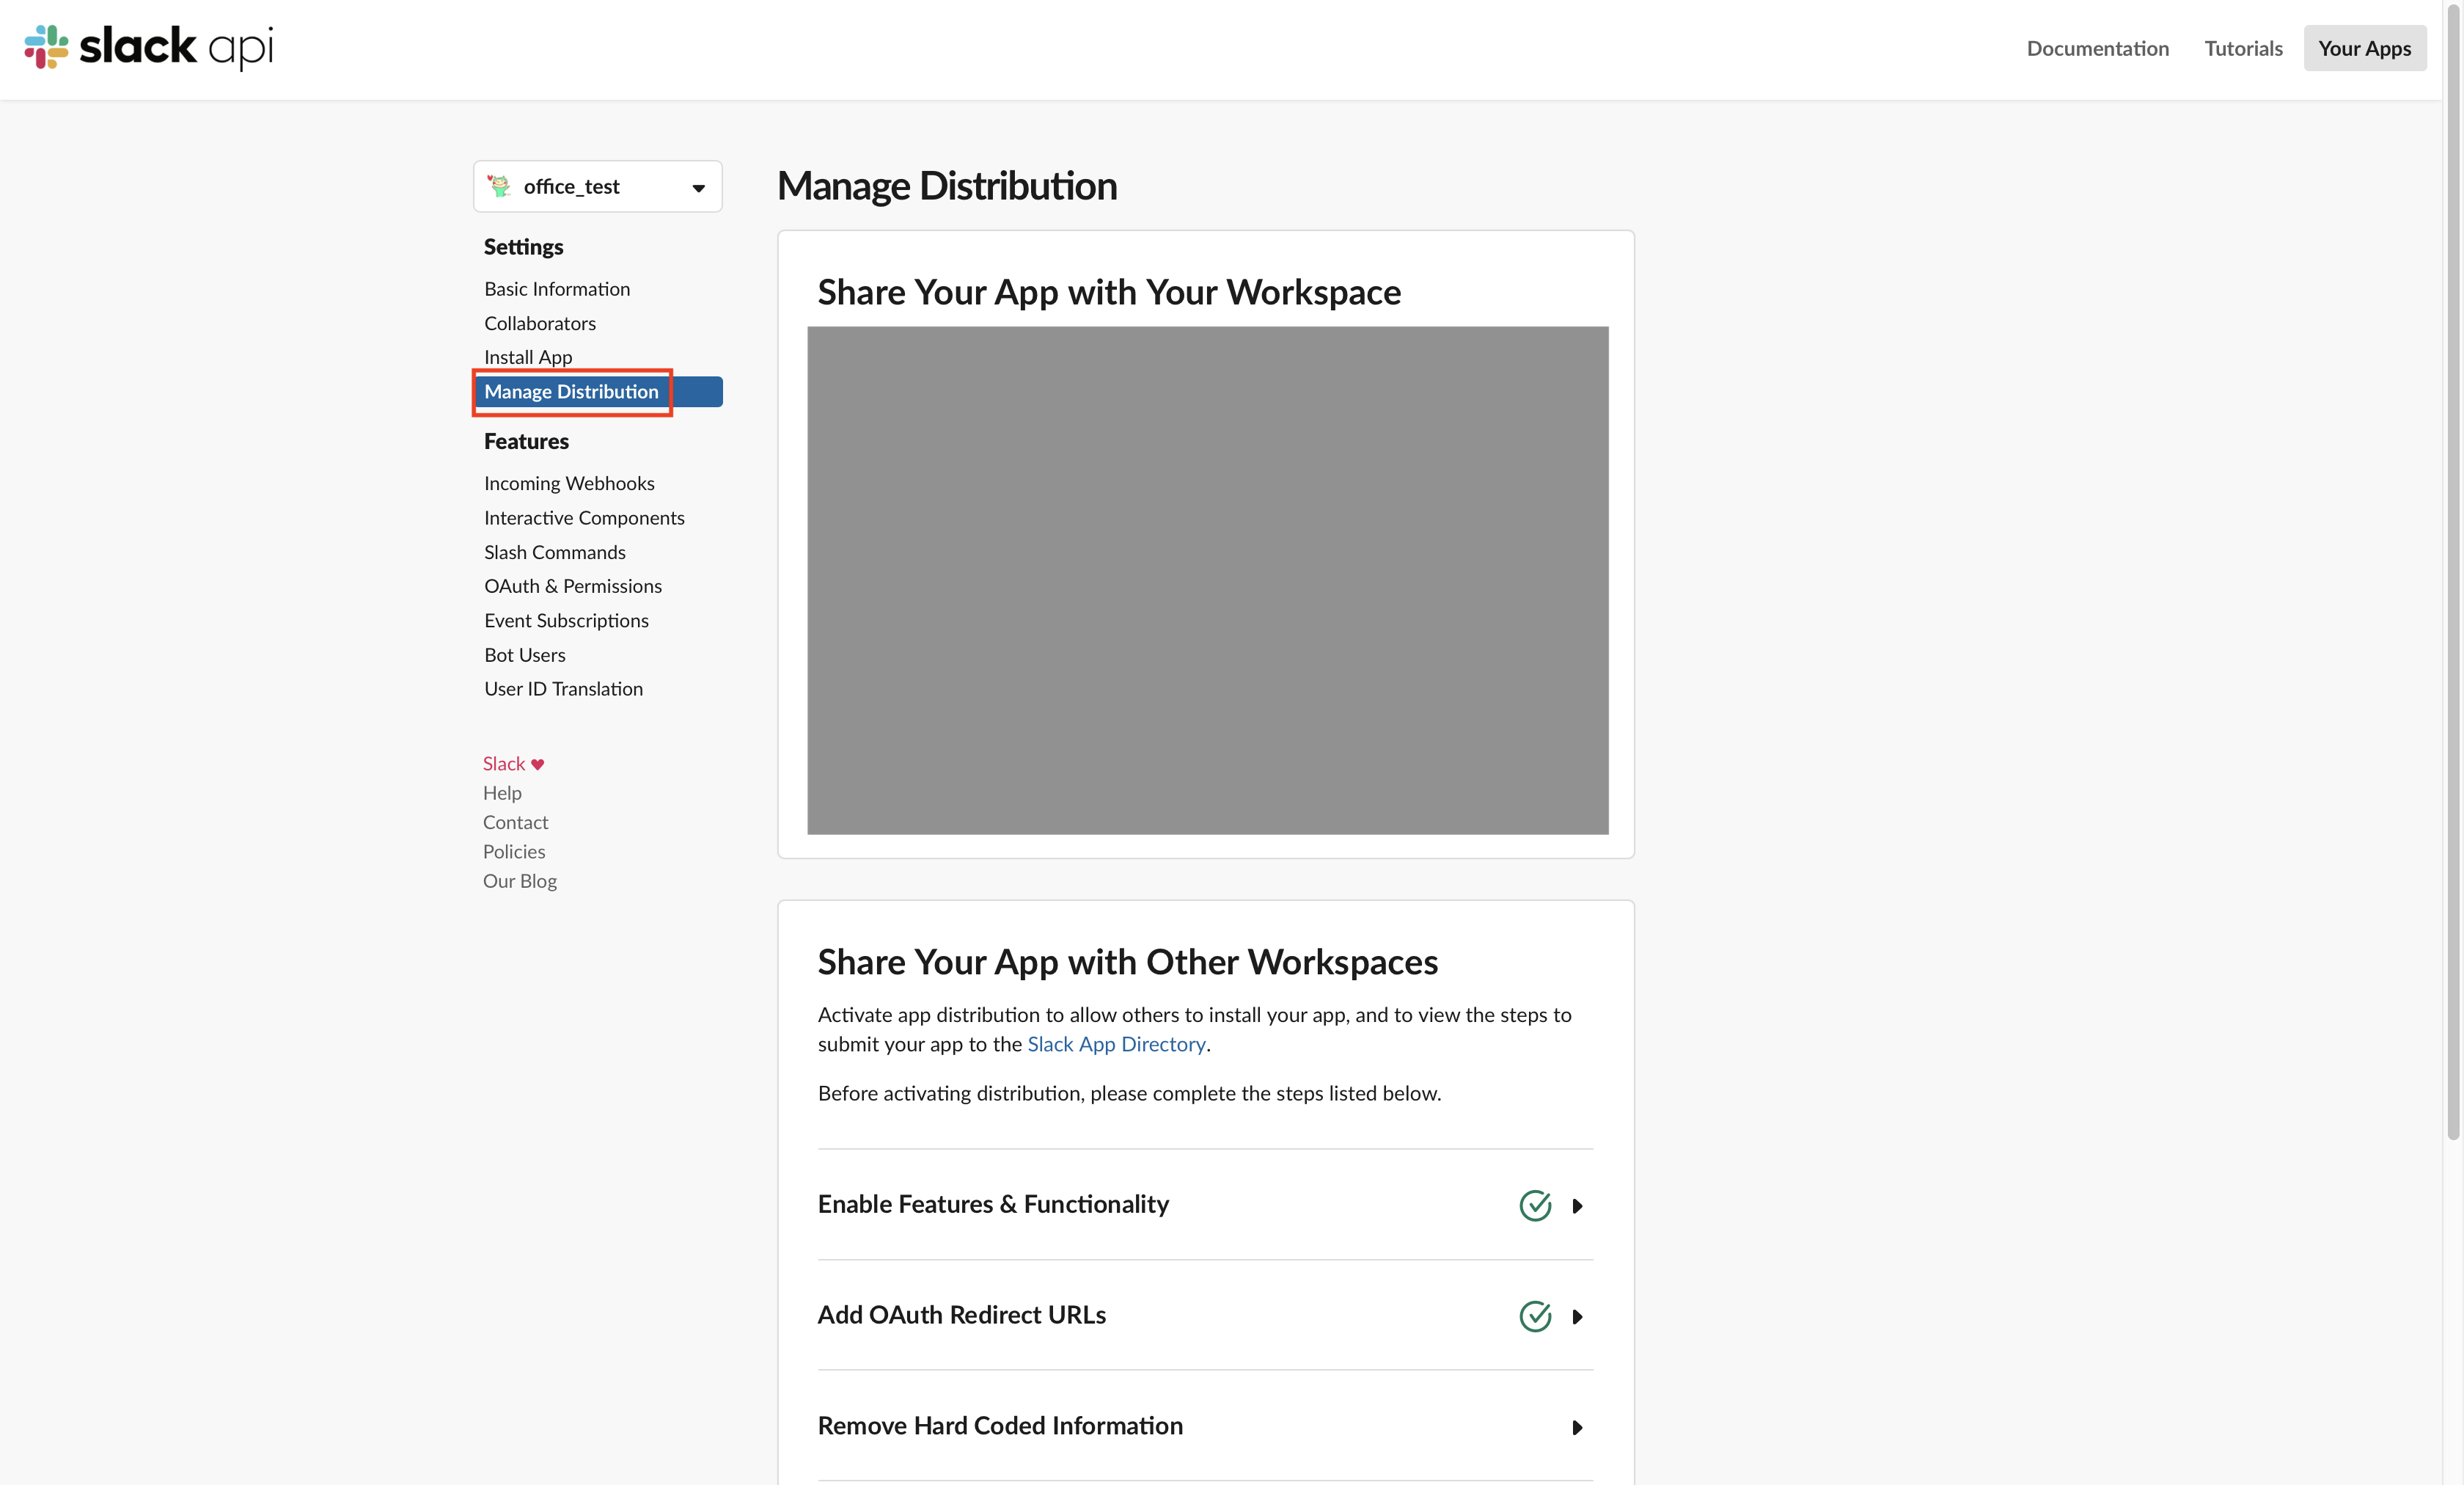This screenshot has width=2464, height=1485.
Task: Expand Remove Hard Coded Information arrow
Action: pyautogui.click(x=1577, y=1428)
